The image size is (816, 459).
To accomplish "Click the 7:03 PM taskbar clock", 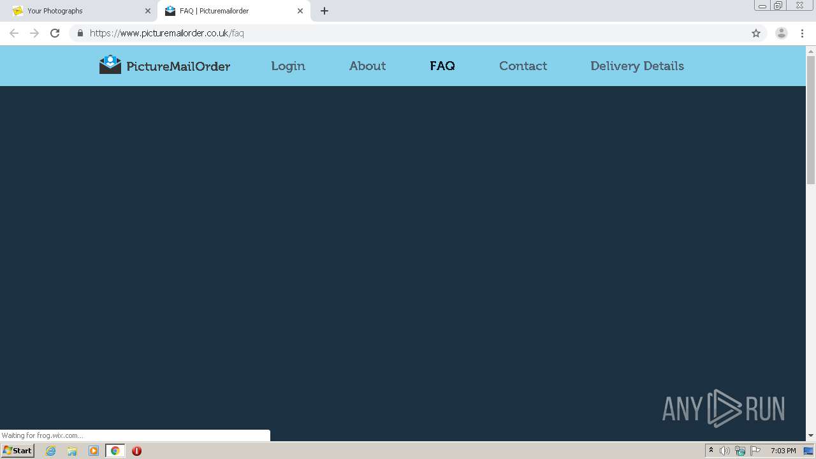I will (x=783, y=451).
